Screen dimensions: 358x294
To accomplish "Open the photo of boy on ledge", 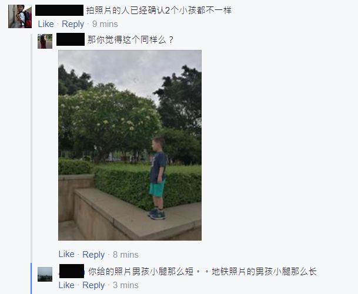I will 130,145.
